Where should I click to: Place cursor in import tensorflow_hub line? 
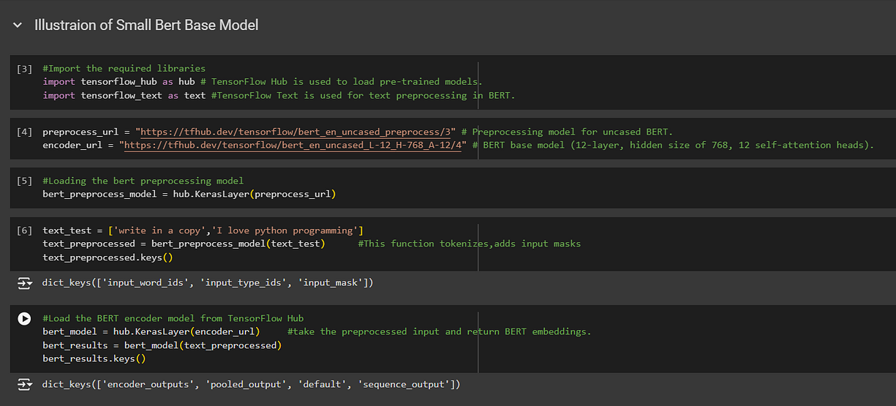263,82
